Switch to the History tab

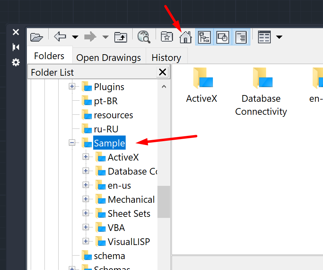coord(166,57)
